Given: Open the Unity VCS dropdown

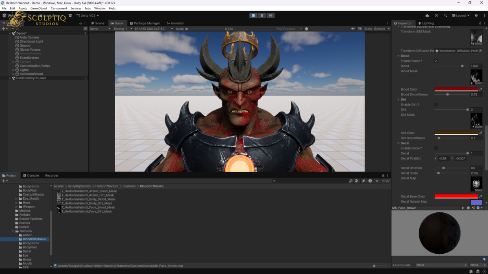Looking at the screenshot, I should click(x=87, y=15).
